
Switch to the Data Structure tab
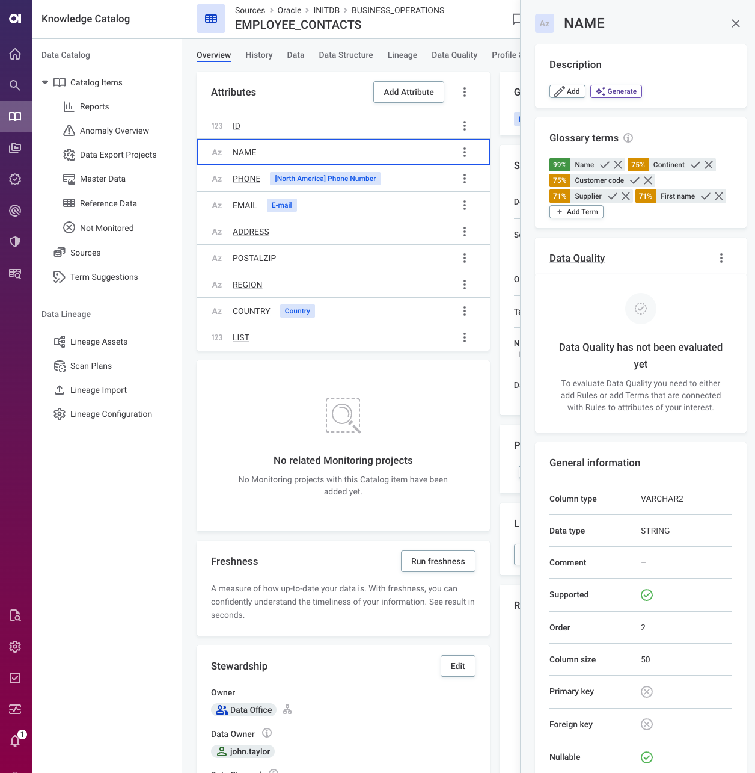[346, 55]
